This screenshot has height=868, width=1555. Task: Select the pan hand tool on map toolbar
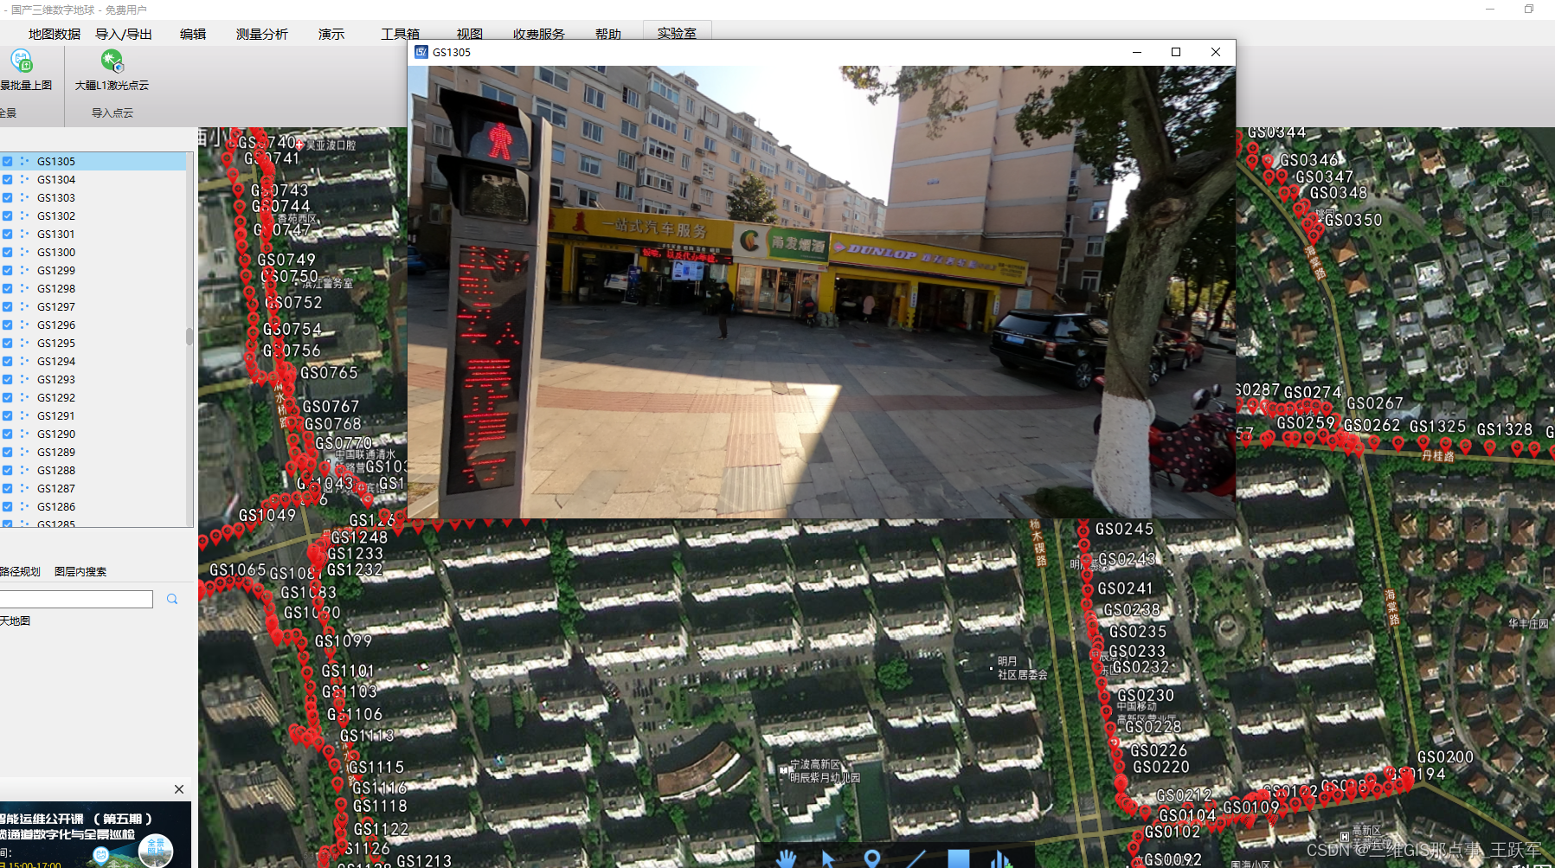pyautogui.click(x=785, y=858)
